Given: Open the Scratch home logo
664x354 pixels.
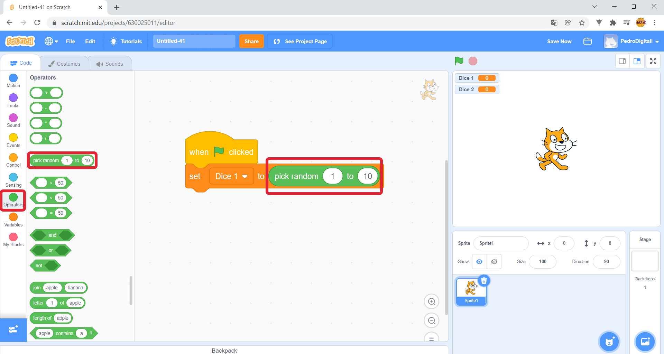Looking at the screenshot, I should click(20, 41).
